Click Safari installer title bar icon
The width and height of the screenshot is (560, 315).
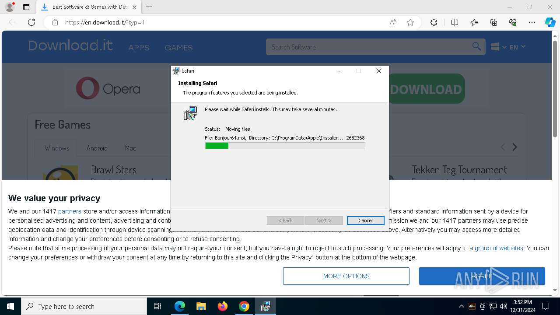pos(176,71)
